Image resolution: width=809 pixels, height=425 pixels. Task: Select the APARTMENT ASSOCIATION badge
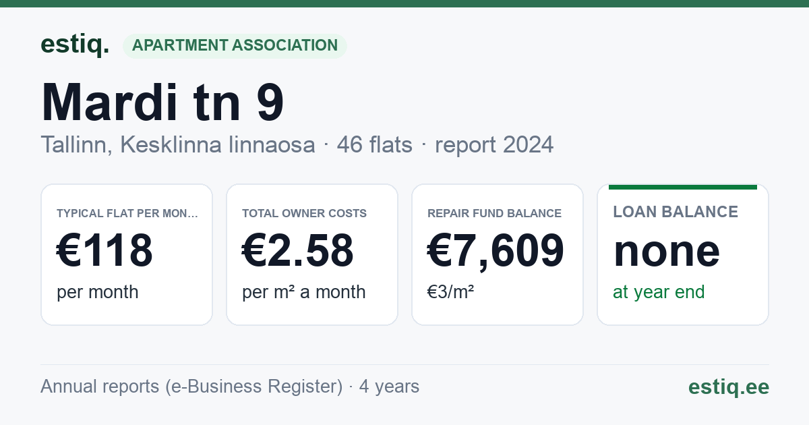235,45
